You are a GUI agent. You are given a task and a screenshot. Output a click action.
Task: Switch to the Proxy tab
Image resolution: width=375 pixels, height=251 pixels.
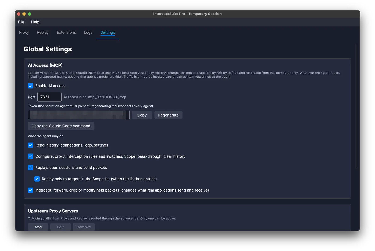click(x=24, y=32)
